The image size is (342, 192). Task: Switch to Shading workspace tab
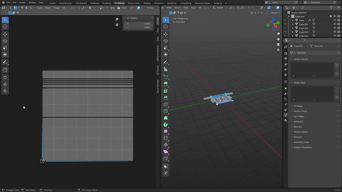coord(147,3)
